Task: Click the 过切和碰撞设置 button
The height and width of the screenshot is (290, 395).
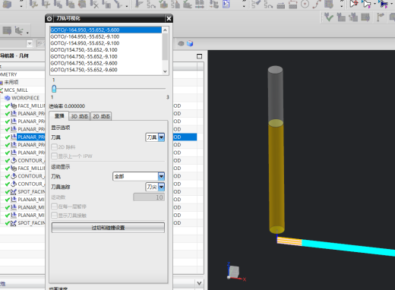Action: [x=108, y=228]
